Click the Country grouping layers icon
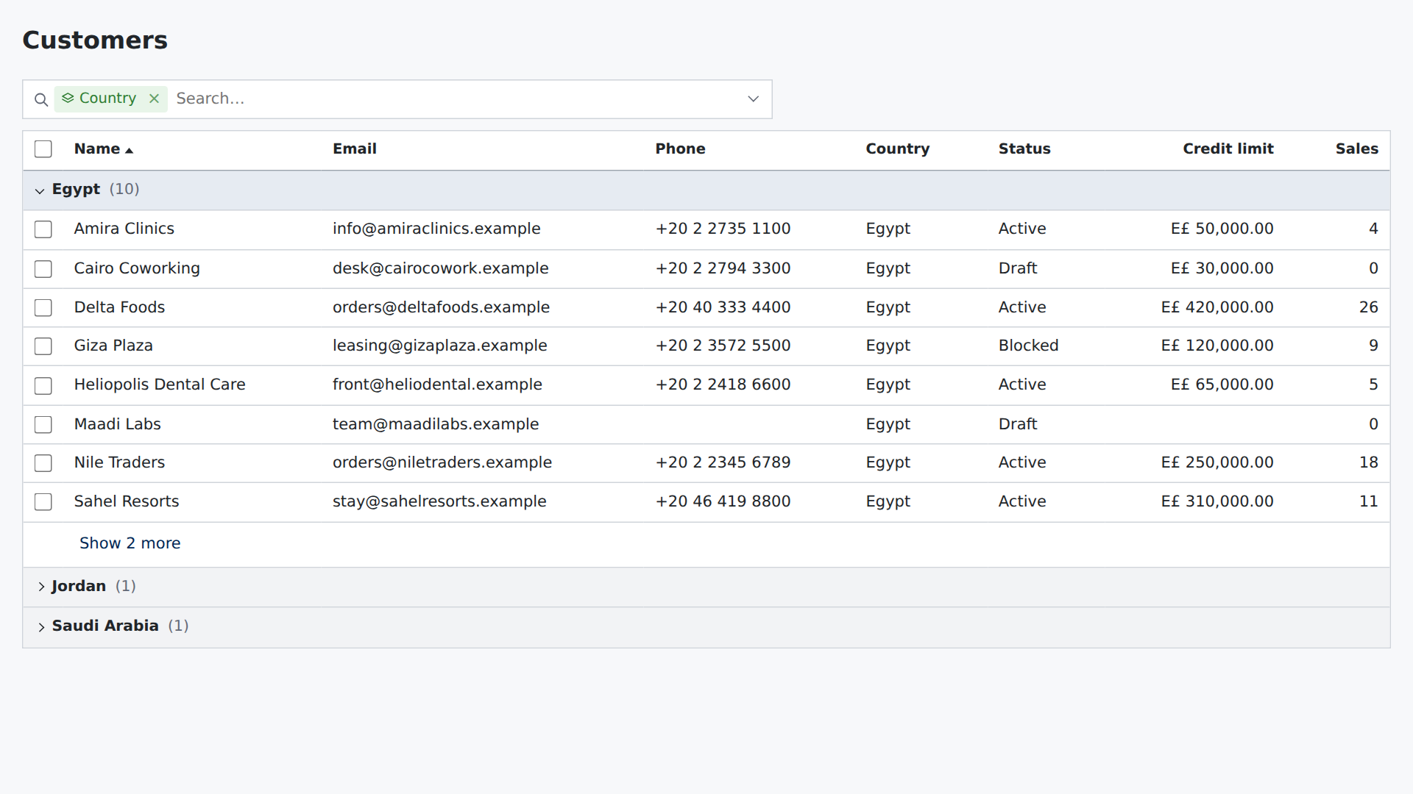The width and height of the screenshot is (1413, 794). (x=68, y=99)
